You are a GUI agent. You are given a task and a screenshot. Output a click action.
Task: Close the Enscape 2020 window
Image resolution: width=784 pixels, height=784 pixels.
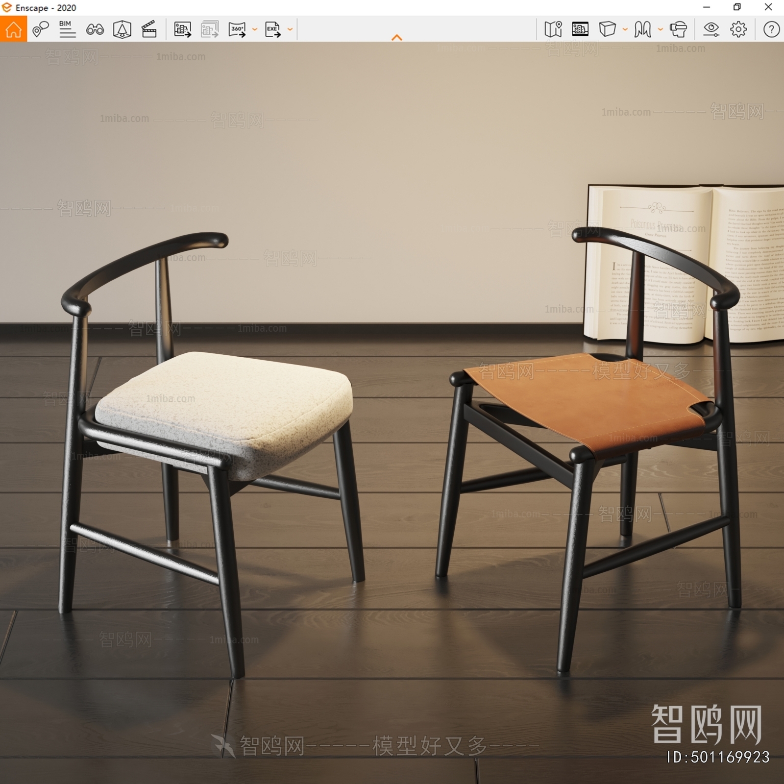pos(768,7)
